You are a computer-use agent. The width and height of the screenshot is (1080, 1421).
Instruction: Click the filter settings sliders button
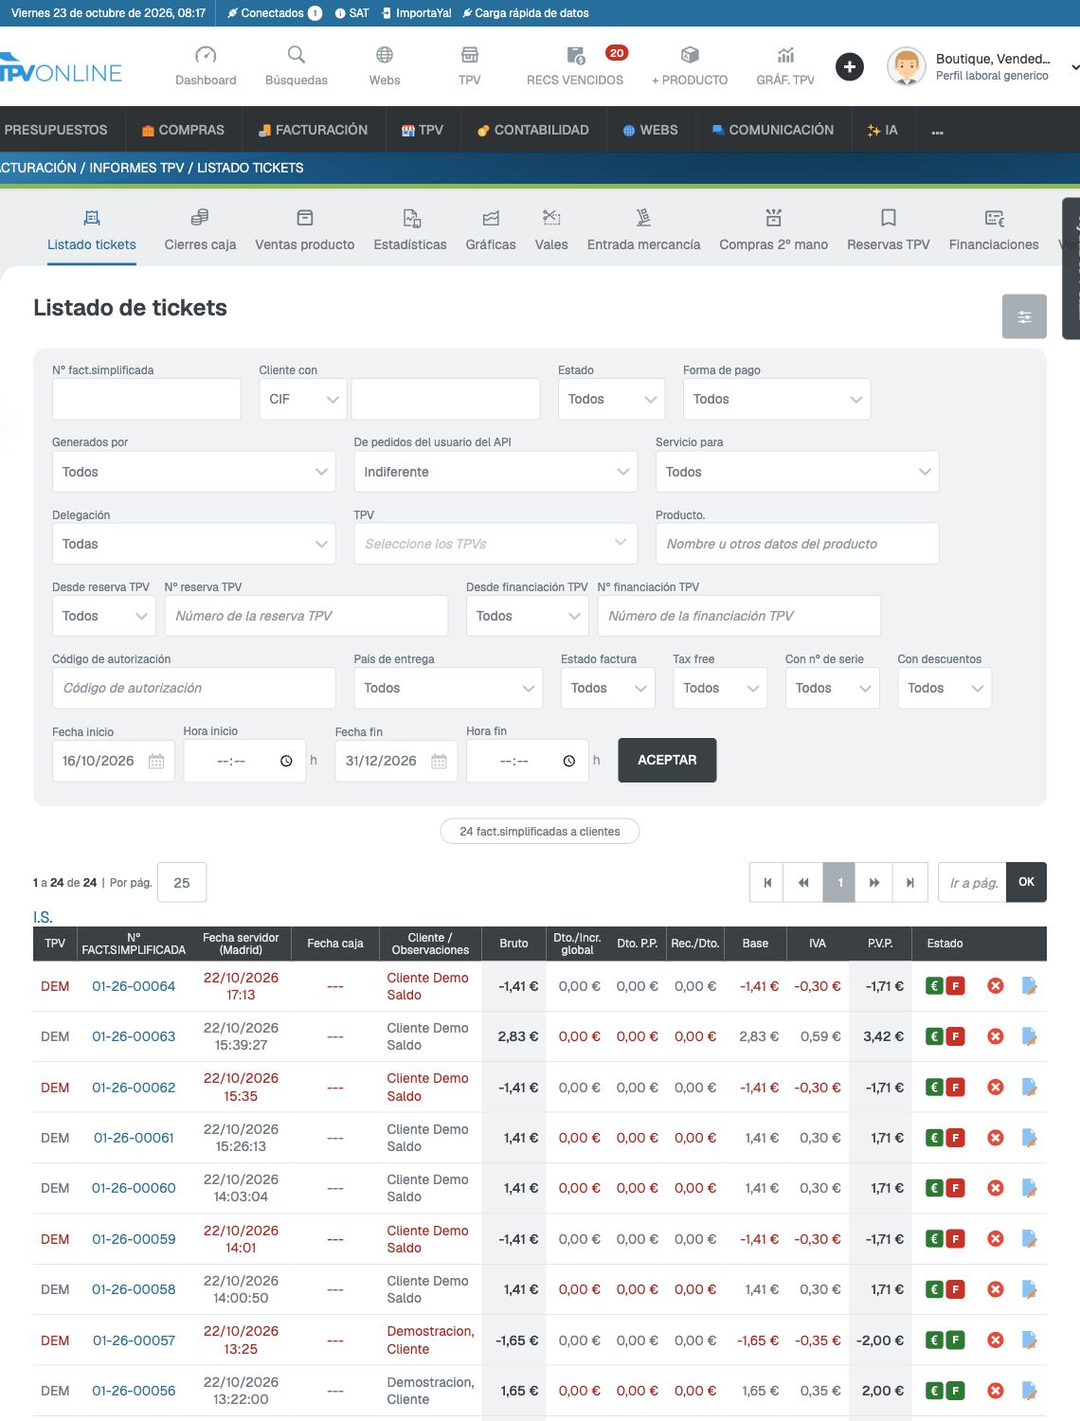click(x=1024, y=316)
